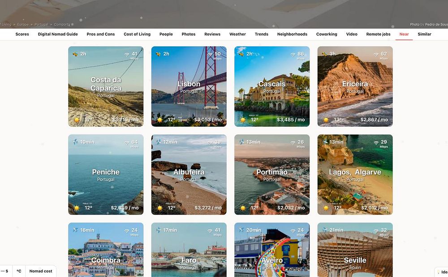Viewport: 448px width, 277px height.
Task: Click the $2,867 / mo price on Ericeira
Action: (374, 120)
